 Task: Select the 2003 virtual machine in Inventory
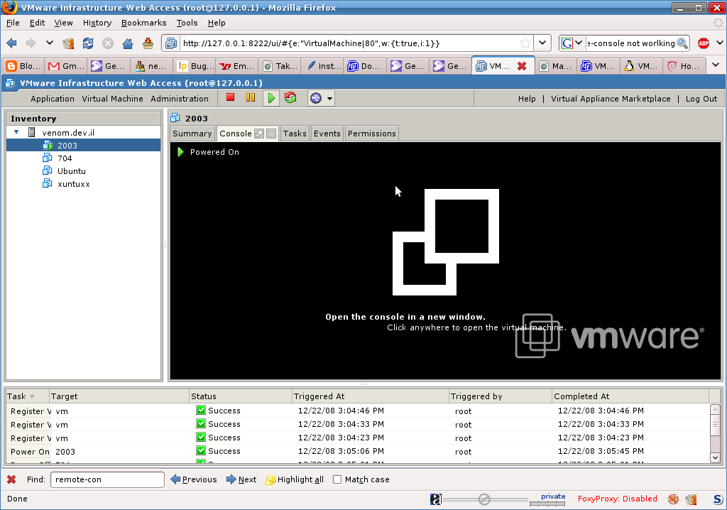(x=84, y=145)
